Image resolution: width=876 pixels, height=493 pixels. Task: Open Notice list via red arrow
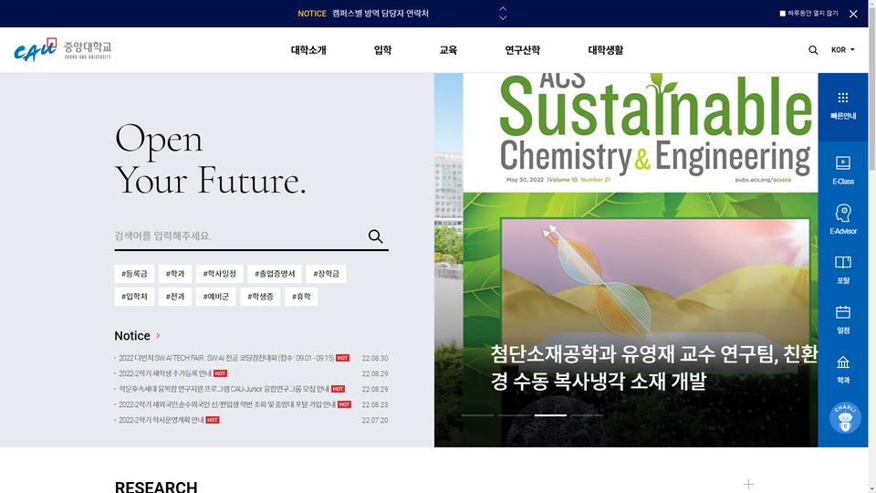[x=158, y=336]
